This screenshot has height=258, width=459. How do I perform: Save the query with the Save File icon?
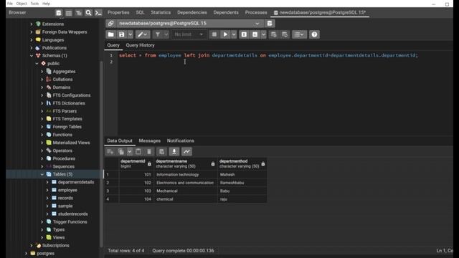[121, 34]
